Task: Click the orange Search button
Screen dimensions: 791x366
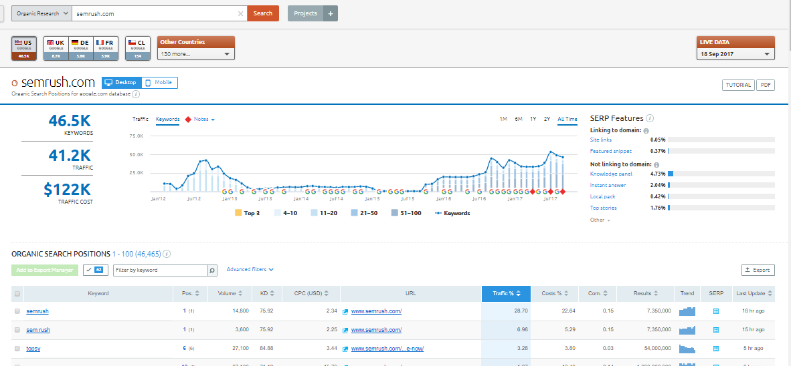Action: 263,13
